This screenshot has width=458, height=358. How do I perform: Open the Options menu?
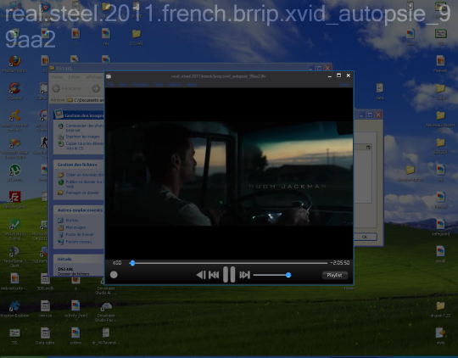pyautogui.click(x=175, y=85)
